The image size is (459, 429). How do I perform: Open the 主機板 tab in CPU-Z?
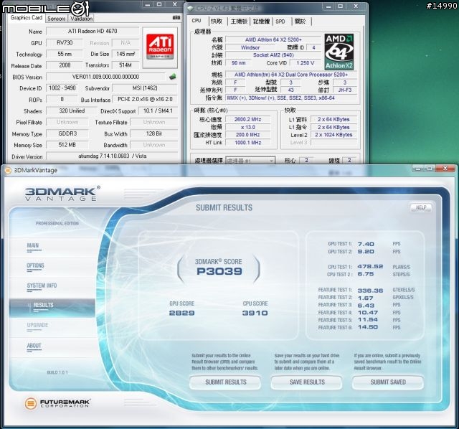(239, 21)
